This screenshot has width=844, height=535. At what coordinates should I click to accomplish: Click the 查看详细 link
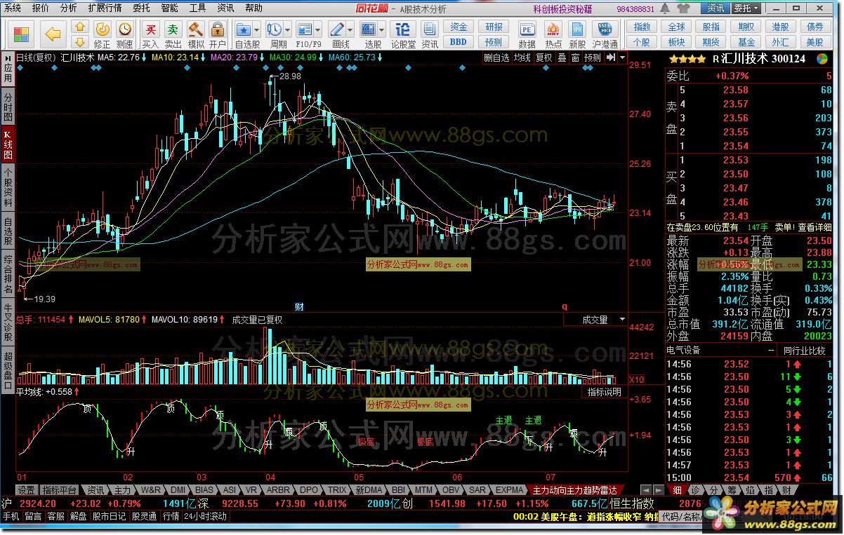click(815, 226)
